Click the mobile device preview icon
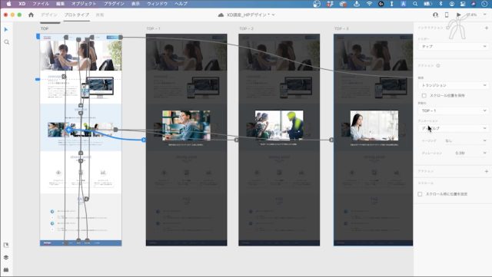This screenshot has height=277, width=492. (x=447, y=15)
